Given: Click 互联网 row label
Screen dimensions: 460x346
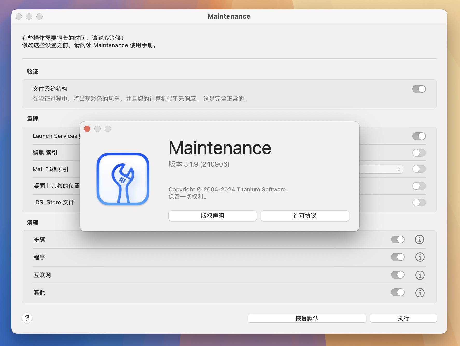Looking at the screenshot, I should 42,275.
